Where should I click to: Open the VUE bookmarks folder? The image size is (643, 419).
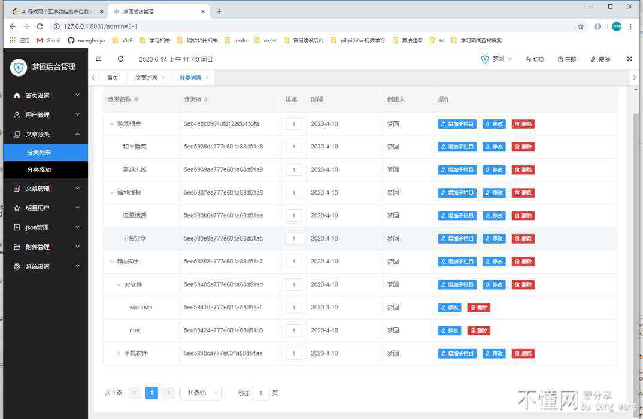coord(123,40)
